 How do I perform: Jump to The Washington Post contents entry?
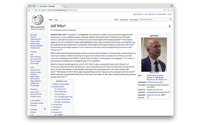coord(65,97)
